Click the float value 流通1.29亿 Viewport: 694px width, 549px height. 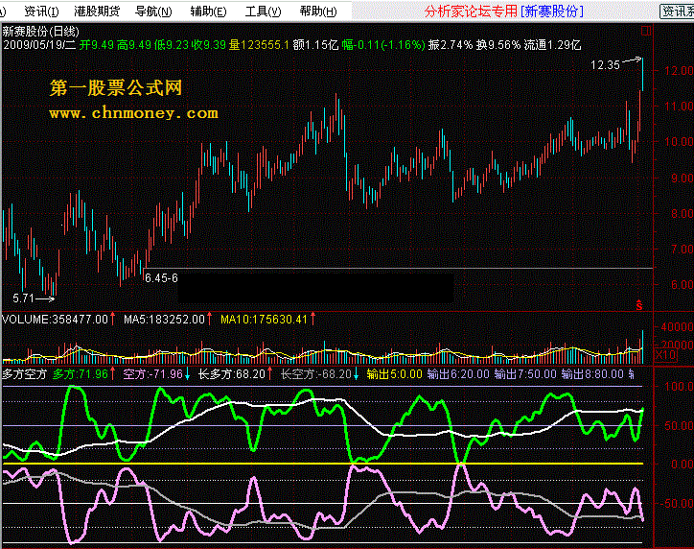click(552, 45)
